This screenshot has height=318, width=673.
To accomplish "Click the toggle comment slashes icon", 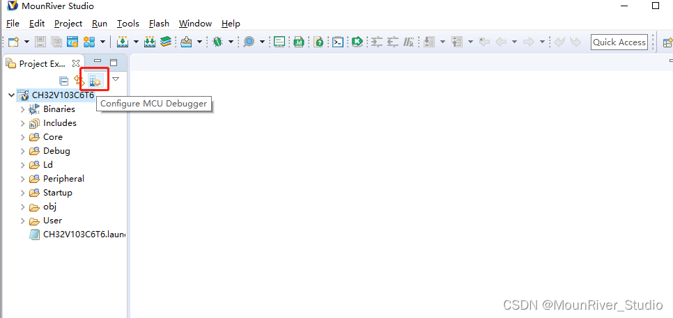I will [408, 42].
